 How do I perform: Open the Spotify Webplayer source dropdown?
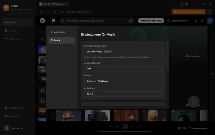pyautogui.click(x=54, y=4)
